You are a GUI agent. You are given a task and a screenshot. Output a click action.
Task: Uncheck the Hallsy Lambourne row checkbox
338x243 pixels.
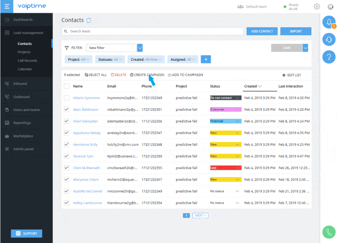(67, 203)
